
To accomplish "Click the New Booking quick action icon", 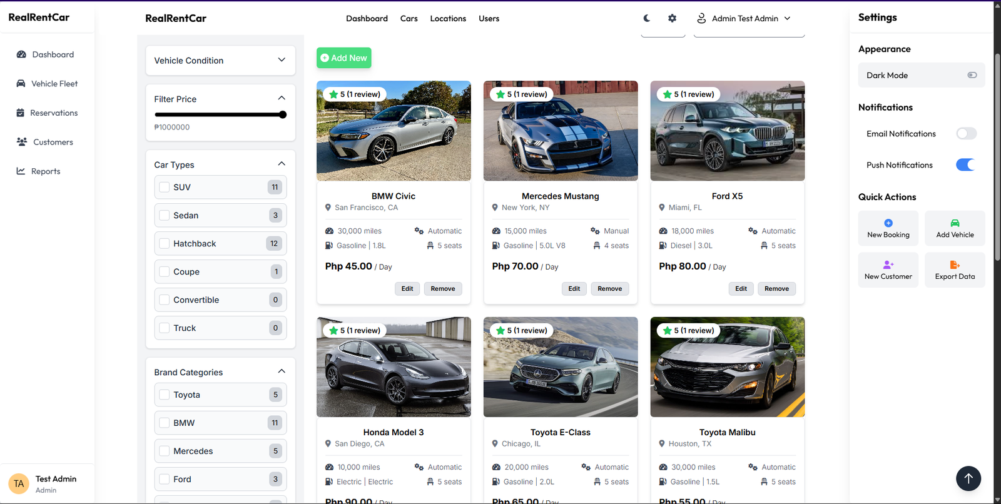I will tap(888, 223).
